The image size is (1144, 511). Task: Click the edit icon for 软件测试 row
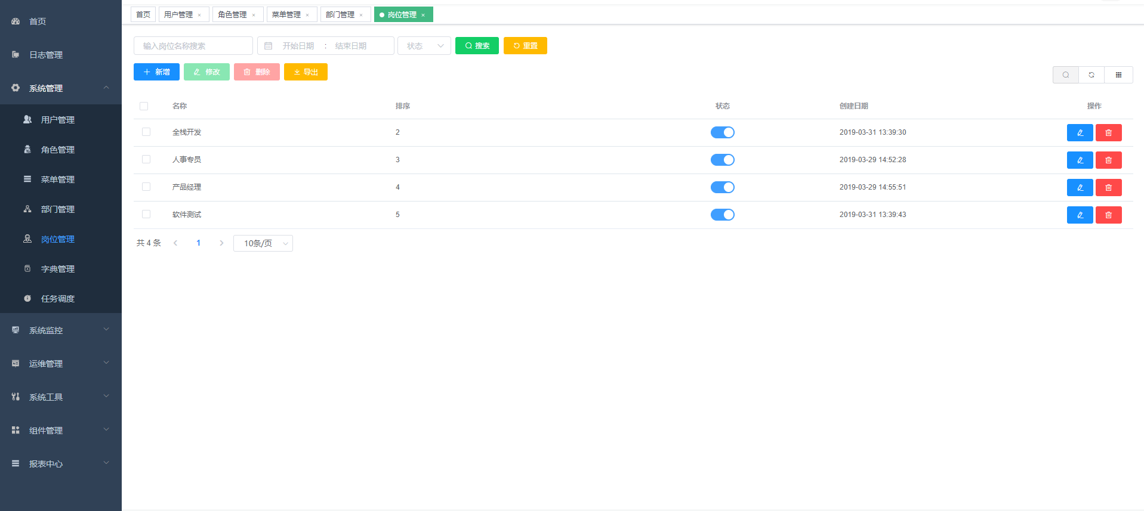tap(1080, 215)
